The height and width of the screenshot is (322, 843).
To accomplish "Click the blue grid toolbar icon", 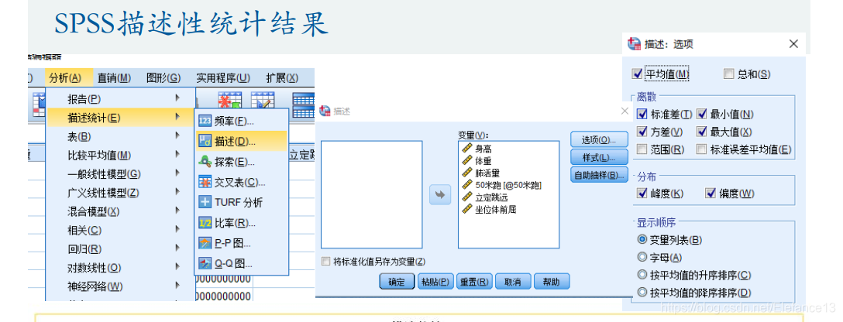I will click(x=303, y=104).
